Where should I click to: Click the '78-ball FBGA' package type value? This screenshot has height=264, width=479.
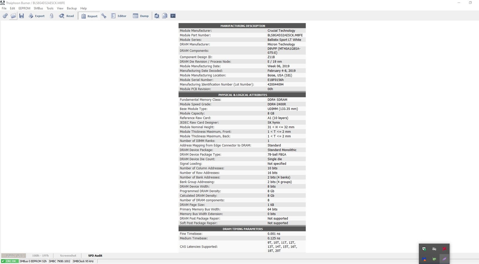pyautogui.click(x=277, y=155)
